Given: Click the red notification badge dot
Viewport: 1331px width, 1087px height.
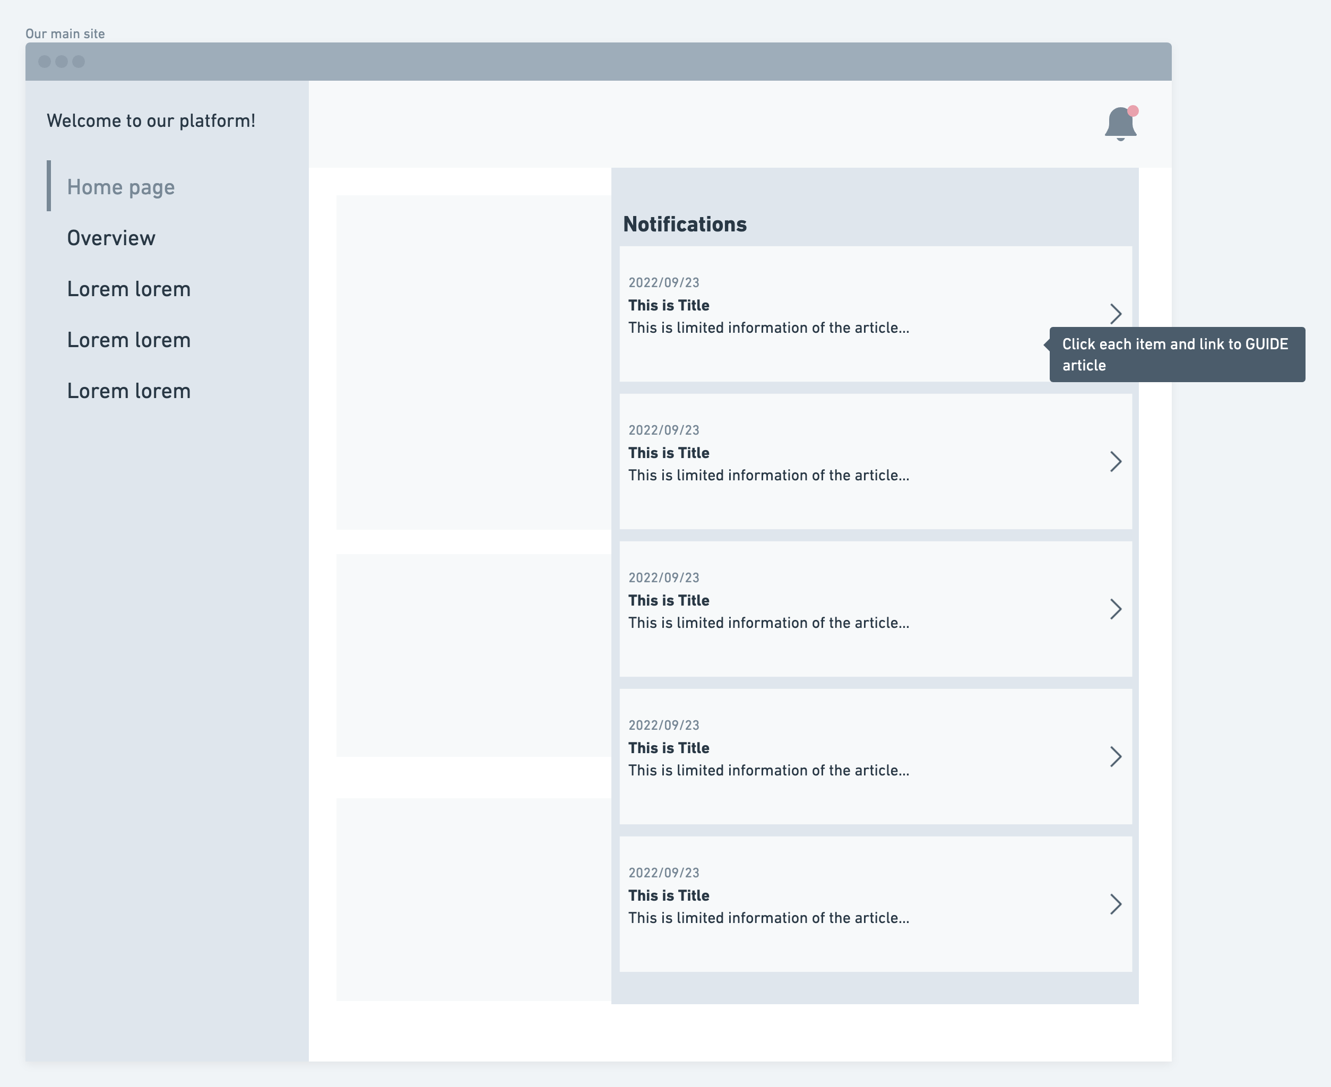Looking at the screenshot, I should click(1133, 111).
